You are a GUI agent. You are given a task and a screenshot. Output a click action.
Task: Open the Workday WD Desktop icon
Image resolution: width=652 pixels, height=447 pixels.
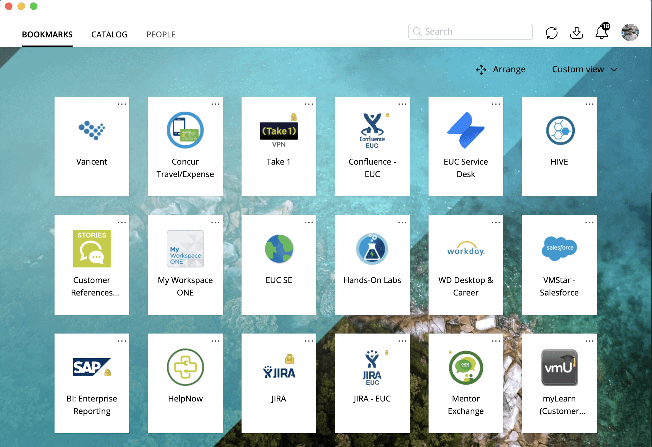466,248
